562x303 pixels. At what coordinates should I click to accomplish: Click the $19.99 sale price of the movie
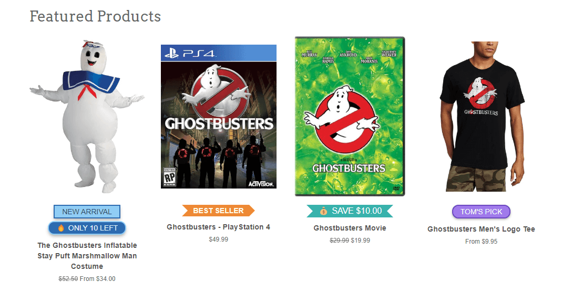tap(361, 241)
